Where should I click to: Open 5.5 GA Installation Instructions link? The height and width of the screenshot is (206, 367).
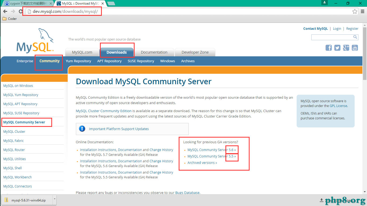pos(127,172)
